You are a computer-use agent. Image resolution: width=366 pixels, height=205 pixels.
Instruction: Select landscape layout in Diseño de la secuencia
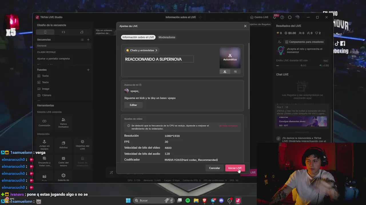63,32
